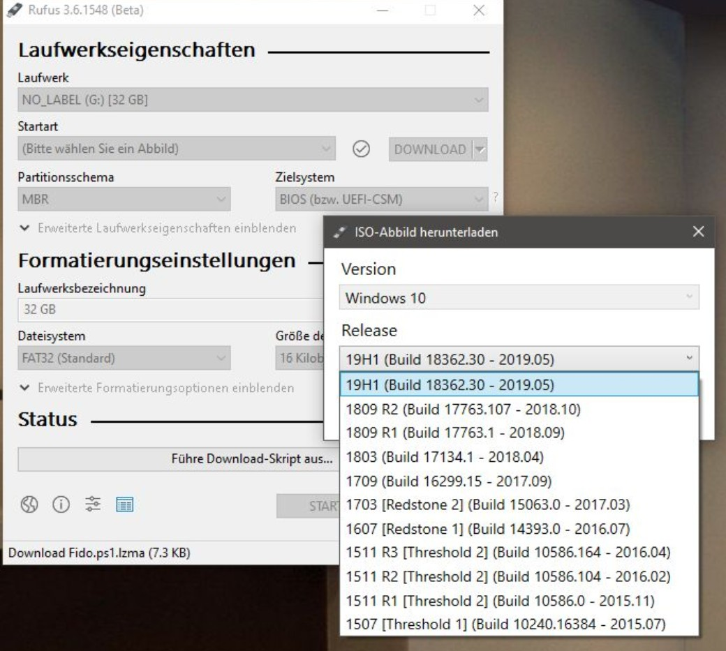Select release 1511 R1 Threshold 2

pyautogui.click(x=519, y=601)
